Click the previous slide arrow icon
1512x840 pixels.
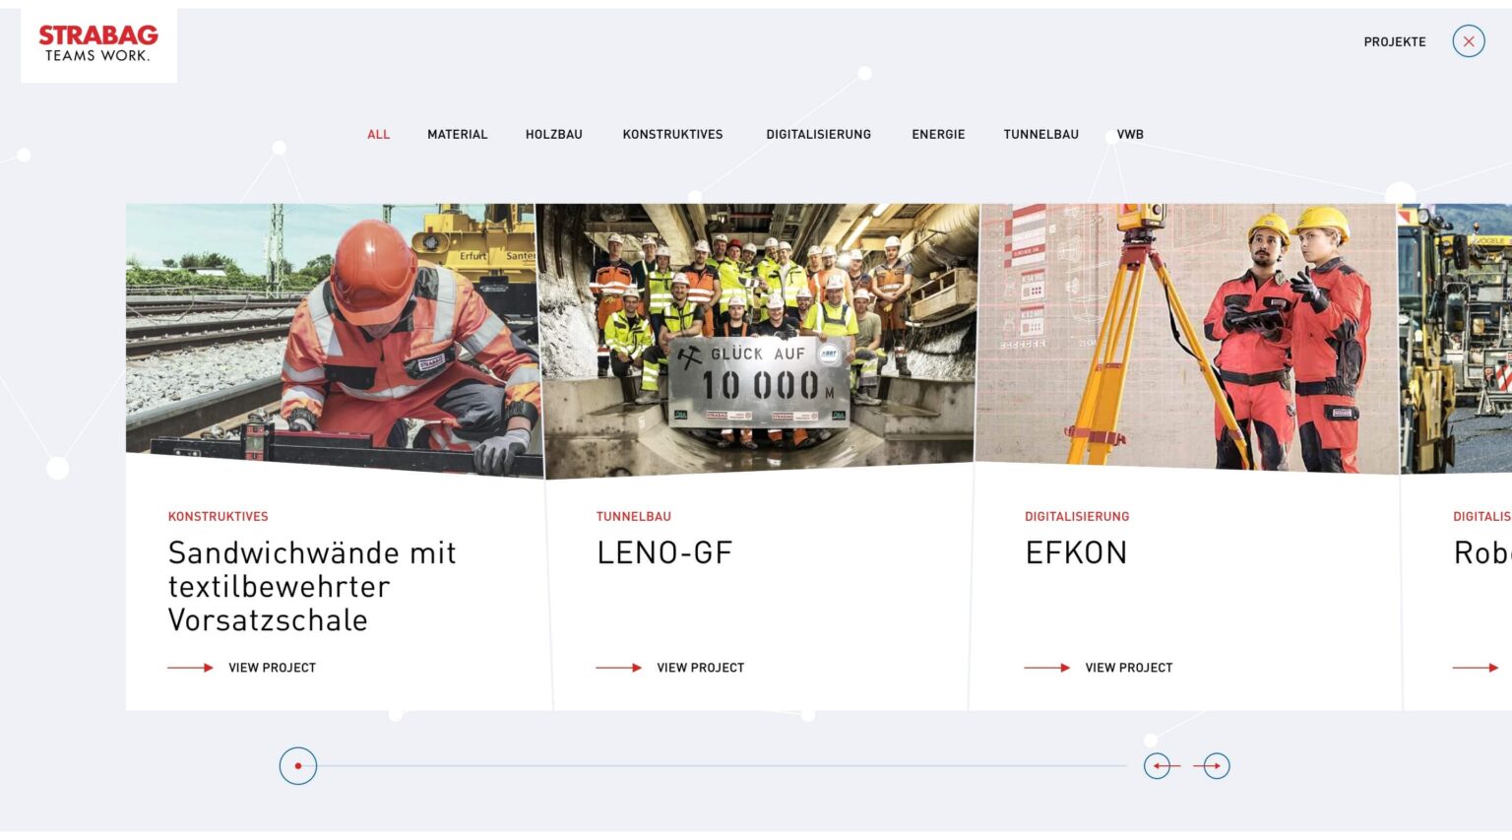[1158, 766]
